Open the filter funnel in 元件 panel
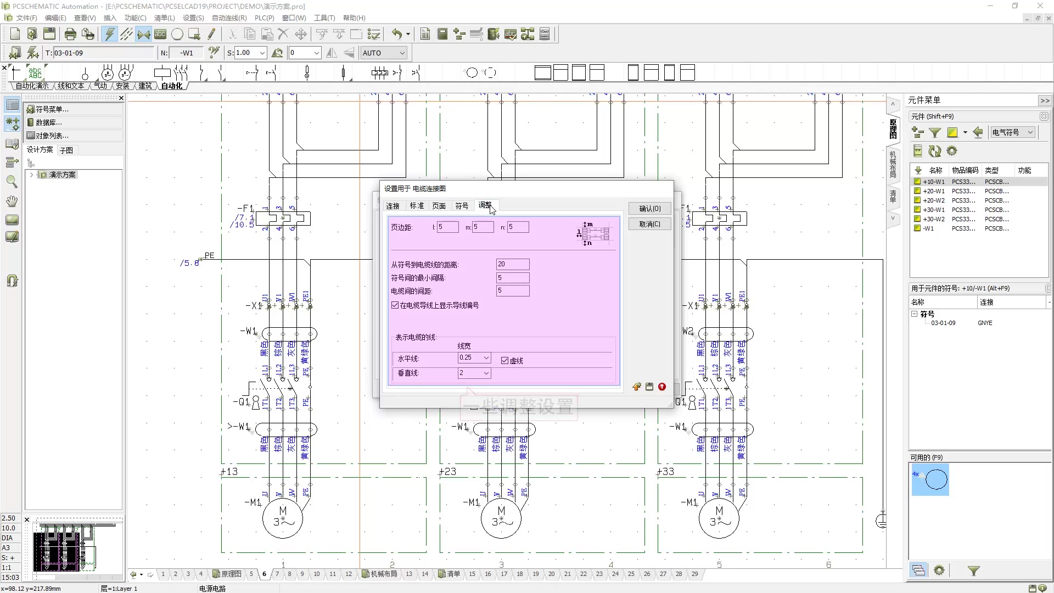 click(x=934, y=132)
